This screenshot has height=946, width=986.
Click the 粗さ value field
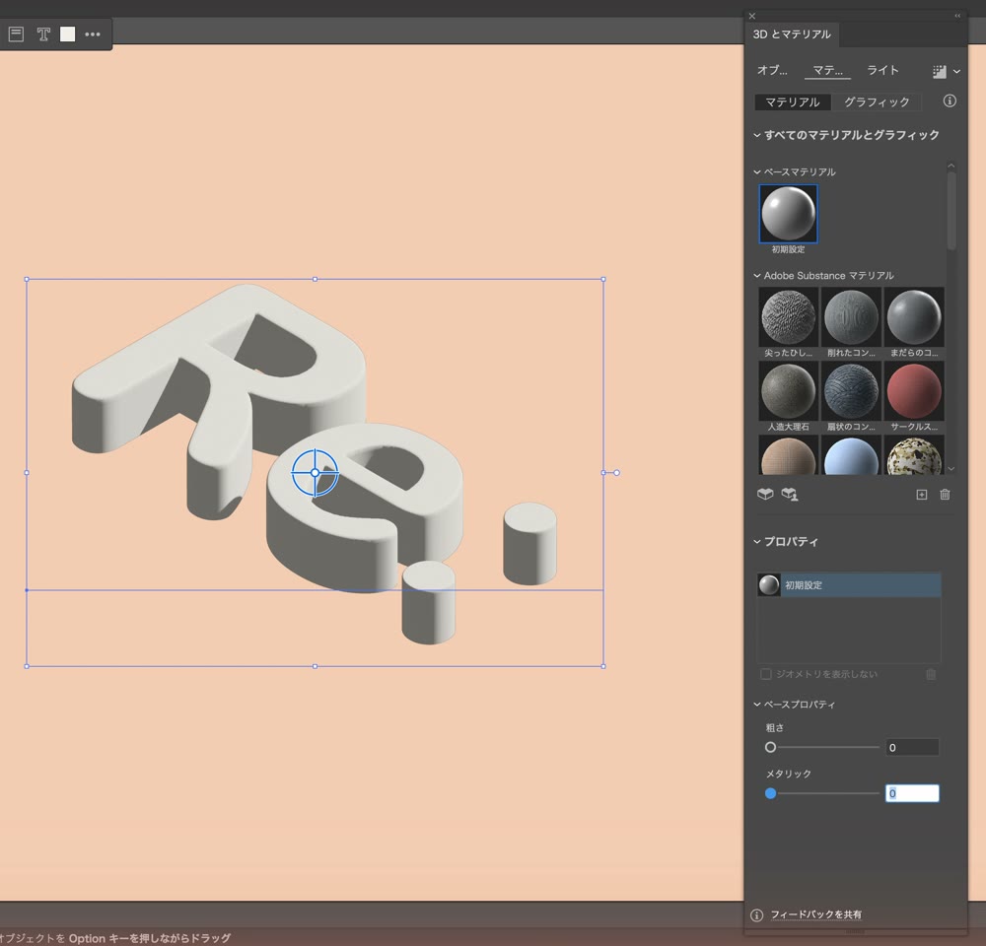pos(912,747)
